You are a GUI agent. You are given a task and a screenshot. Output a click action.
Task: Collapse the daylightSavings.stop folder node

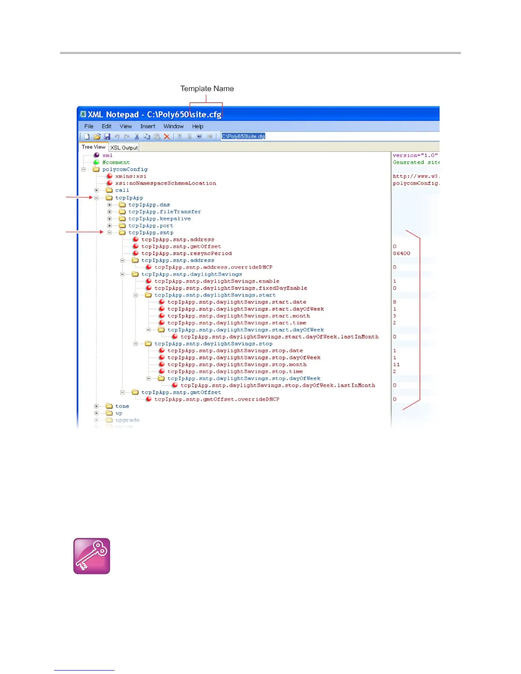tap(136, 344)
